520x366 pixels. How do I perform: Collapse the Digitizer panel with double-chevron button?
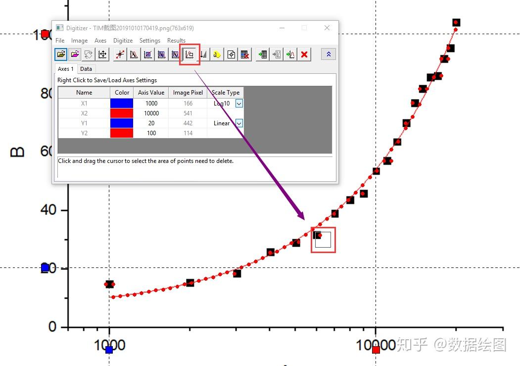click(329, 54)
